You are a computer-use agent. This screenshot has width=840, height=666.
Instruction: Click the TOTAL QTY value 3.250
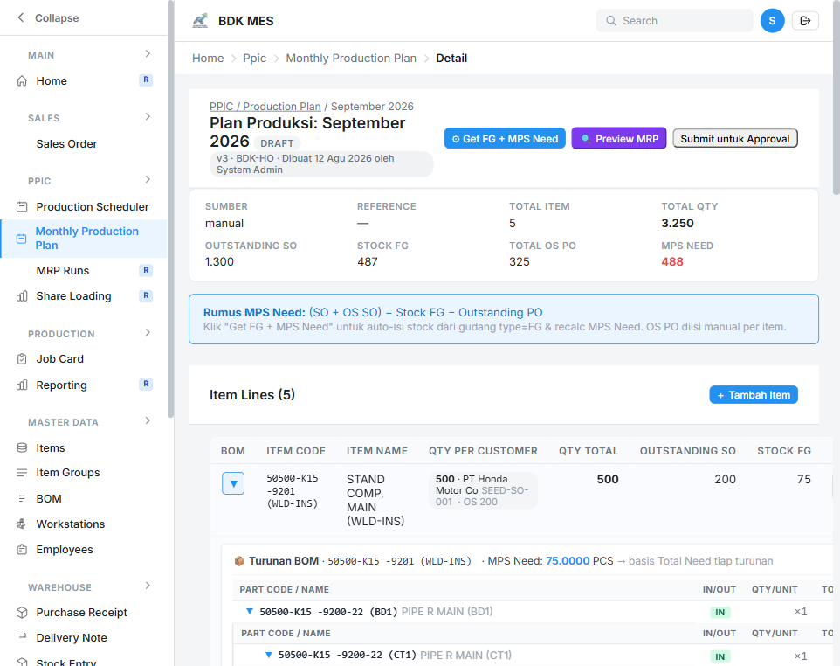(678, 223)
